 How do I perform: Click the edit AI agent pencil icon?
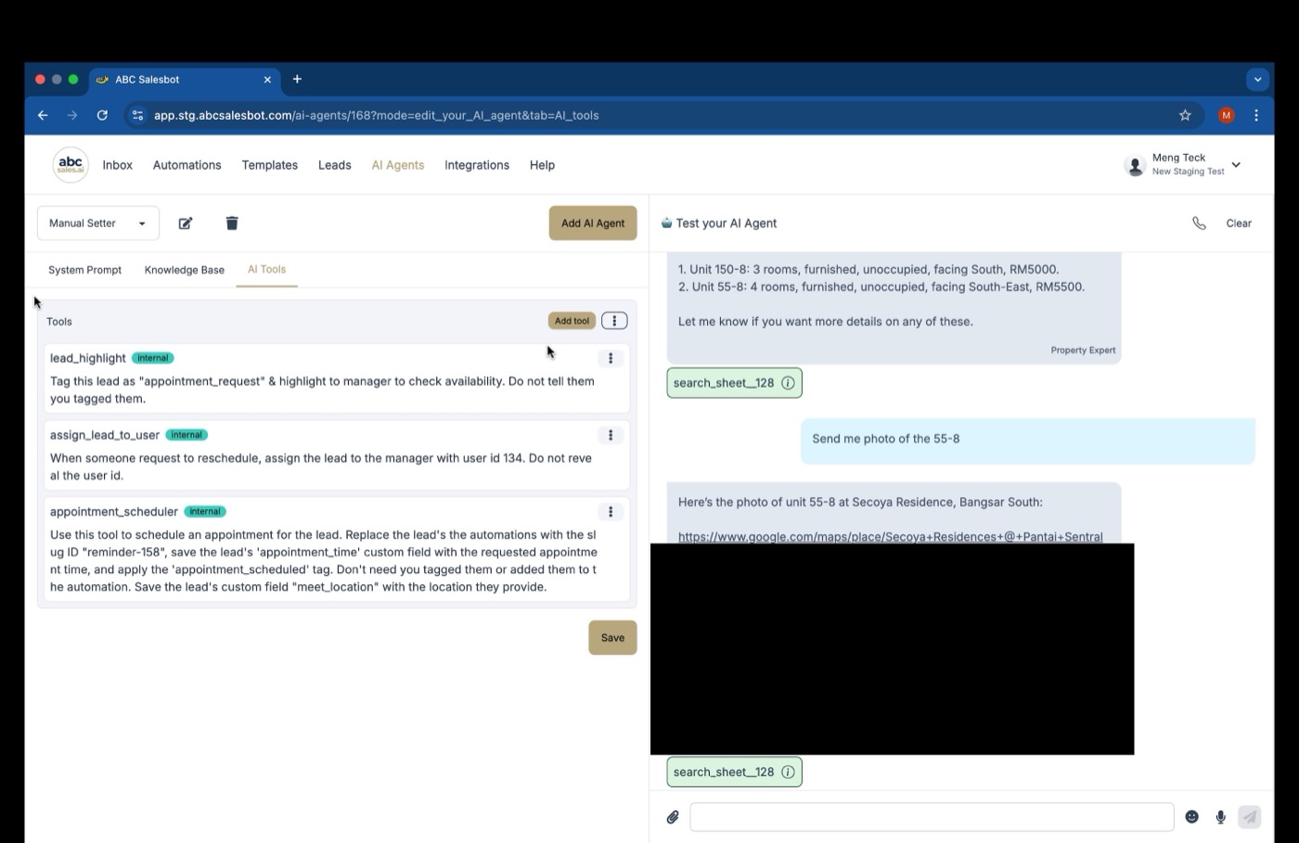pyautogui.click(x=186, y=224)
